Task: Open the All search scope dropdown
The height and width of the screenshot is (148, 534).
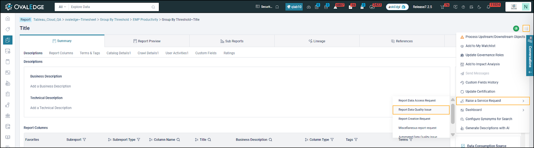Action: (x=62, y=7)
